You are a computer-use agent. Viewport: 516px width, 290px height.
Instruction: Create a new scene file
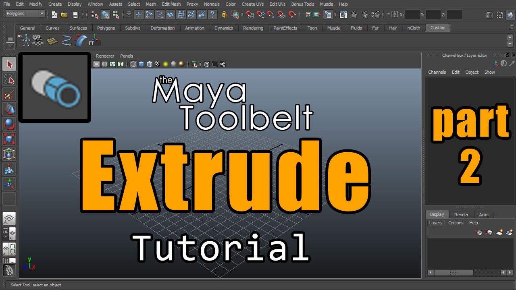(54, 14)
